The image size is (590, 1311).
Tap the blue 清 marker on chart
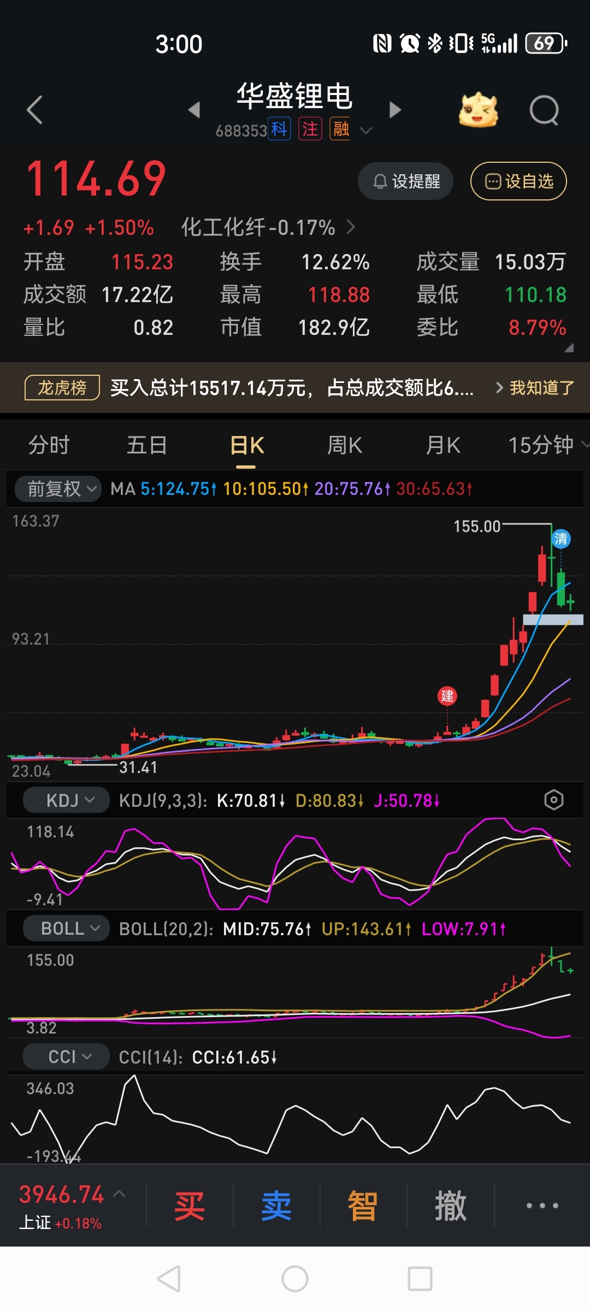[x=561, y=539]
